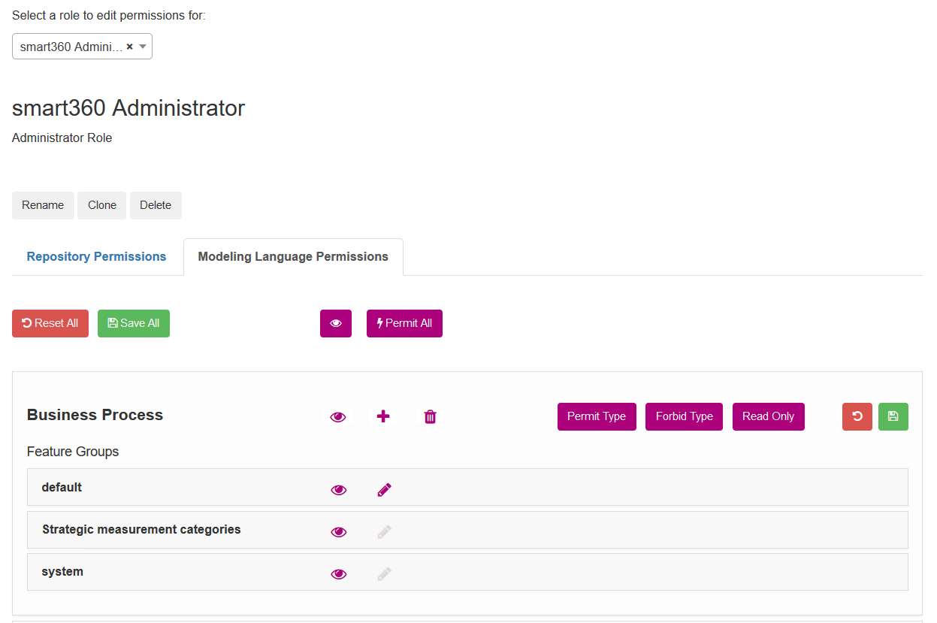Select the system feature group label
The height and width of the screenshot is (623, 937).
(x=62, y=571)
